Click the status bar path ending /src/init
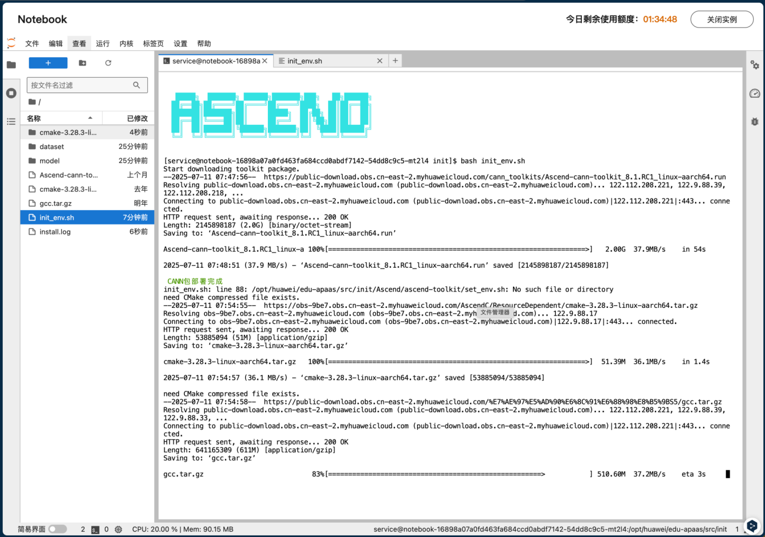This screenshot has width=765, height=537. (x=550, y=529)
